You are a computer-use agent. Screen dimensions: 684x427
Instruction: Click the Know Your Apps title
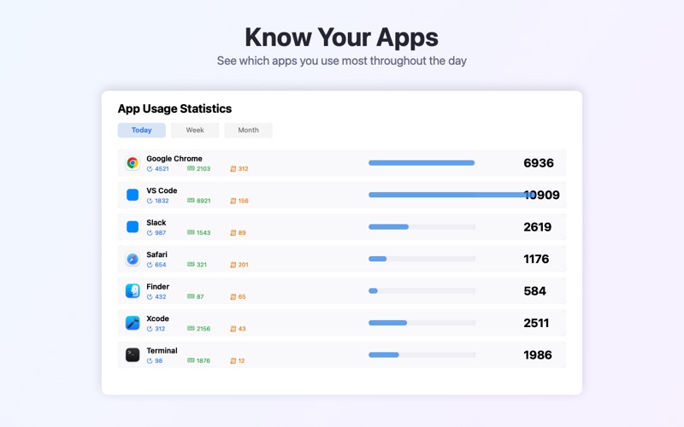341,37
